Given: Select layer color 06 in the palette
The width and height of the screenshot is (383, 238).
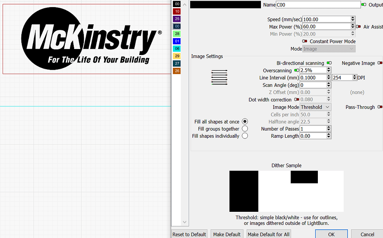Looking at the screenshot, I should coord(176,48).
